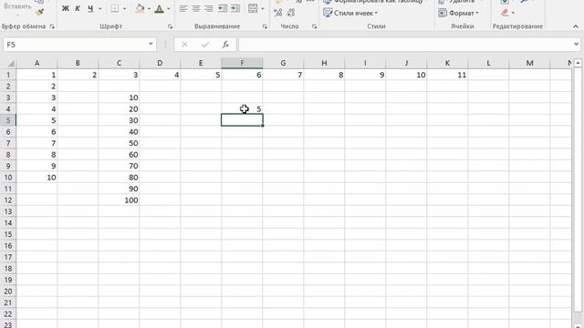Select cell H1 containing 8
The image size is (584, 328).
click(x=324, y=75)
